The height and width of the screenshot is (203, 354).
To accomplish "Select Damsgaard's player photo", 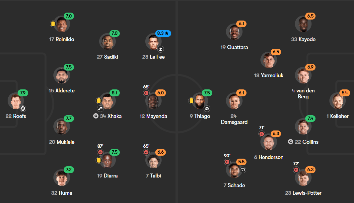I will pyautogui.click(x=234, y=101).
